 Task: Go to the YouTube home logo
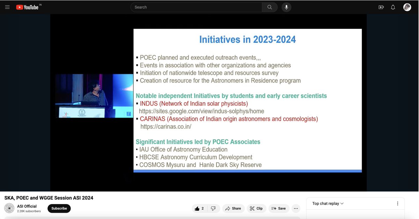pyautogui.click(x=27, y=7)
